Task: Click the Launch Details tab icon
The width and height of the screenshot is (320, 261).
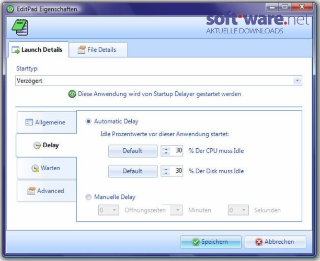Action: (16, 50)
